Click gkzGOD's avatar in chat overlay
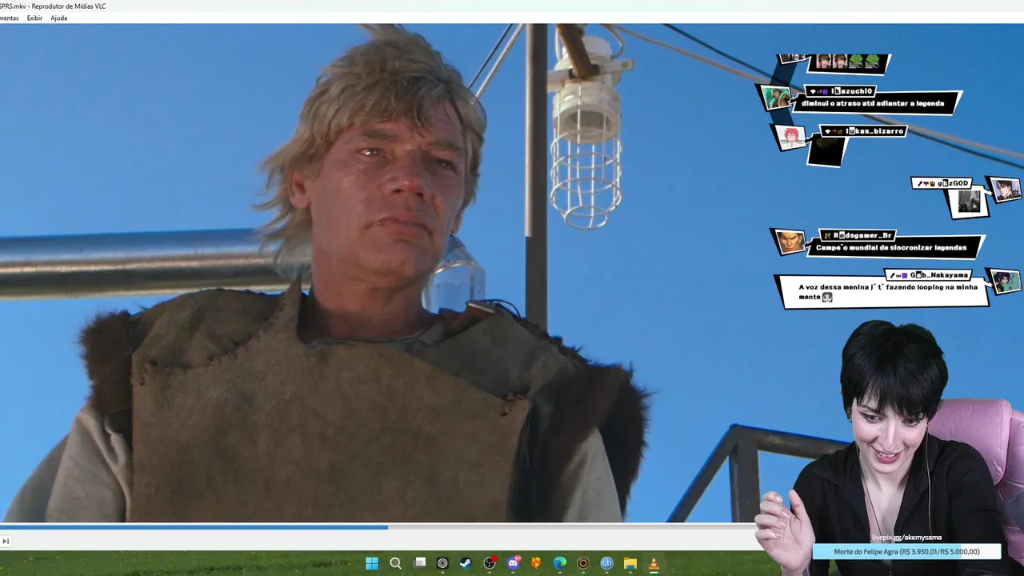The width and height of the screenshot is (1024, 576). (x=1005, y=190)
